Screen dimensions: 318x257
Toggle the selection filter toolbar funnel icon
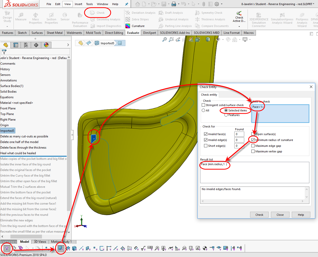(x=7, y=248)
